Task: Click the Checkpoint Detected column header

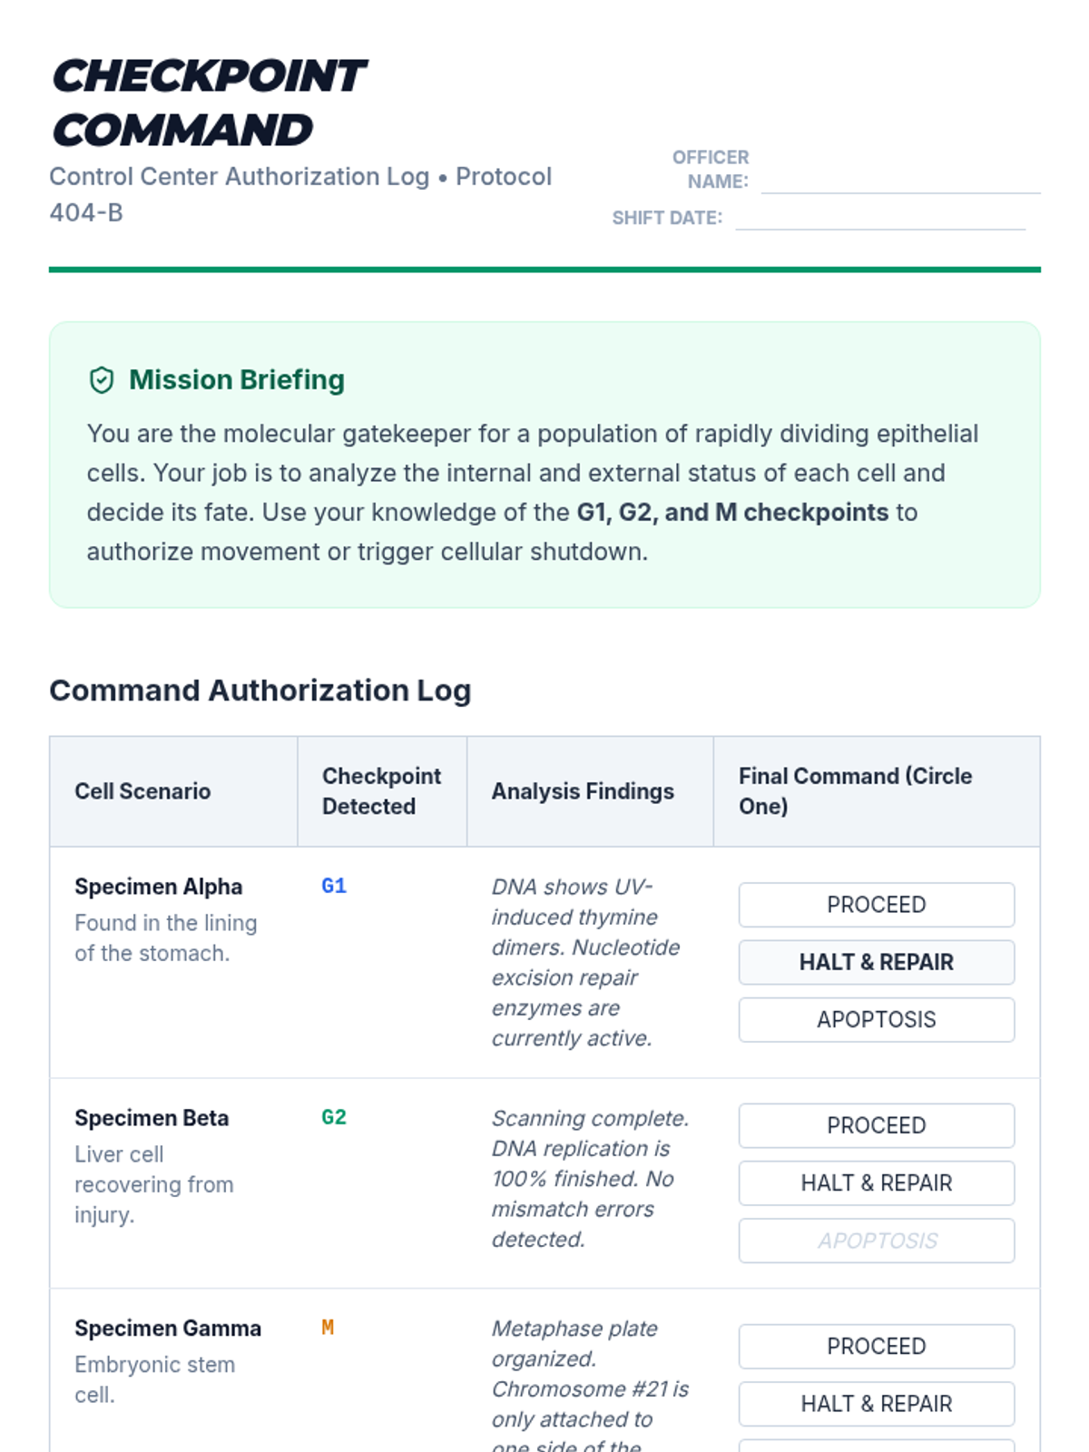Action: coord(381,791)
